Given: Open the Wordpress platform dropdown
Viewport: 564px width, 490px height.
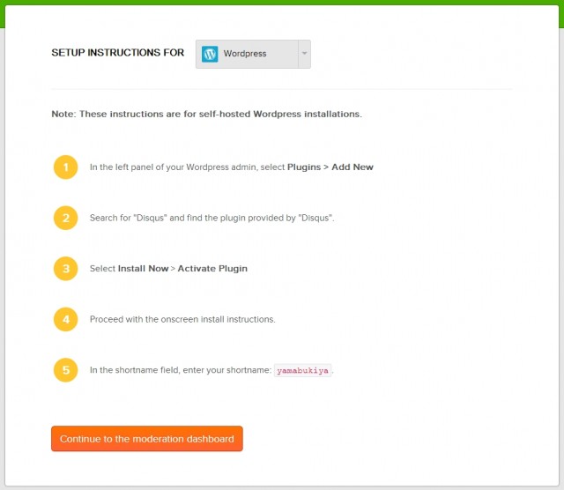Looking at the screenshot, I should pyautogui.click(x=253, y=54).
